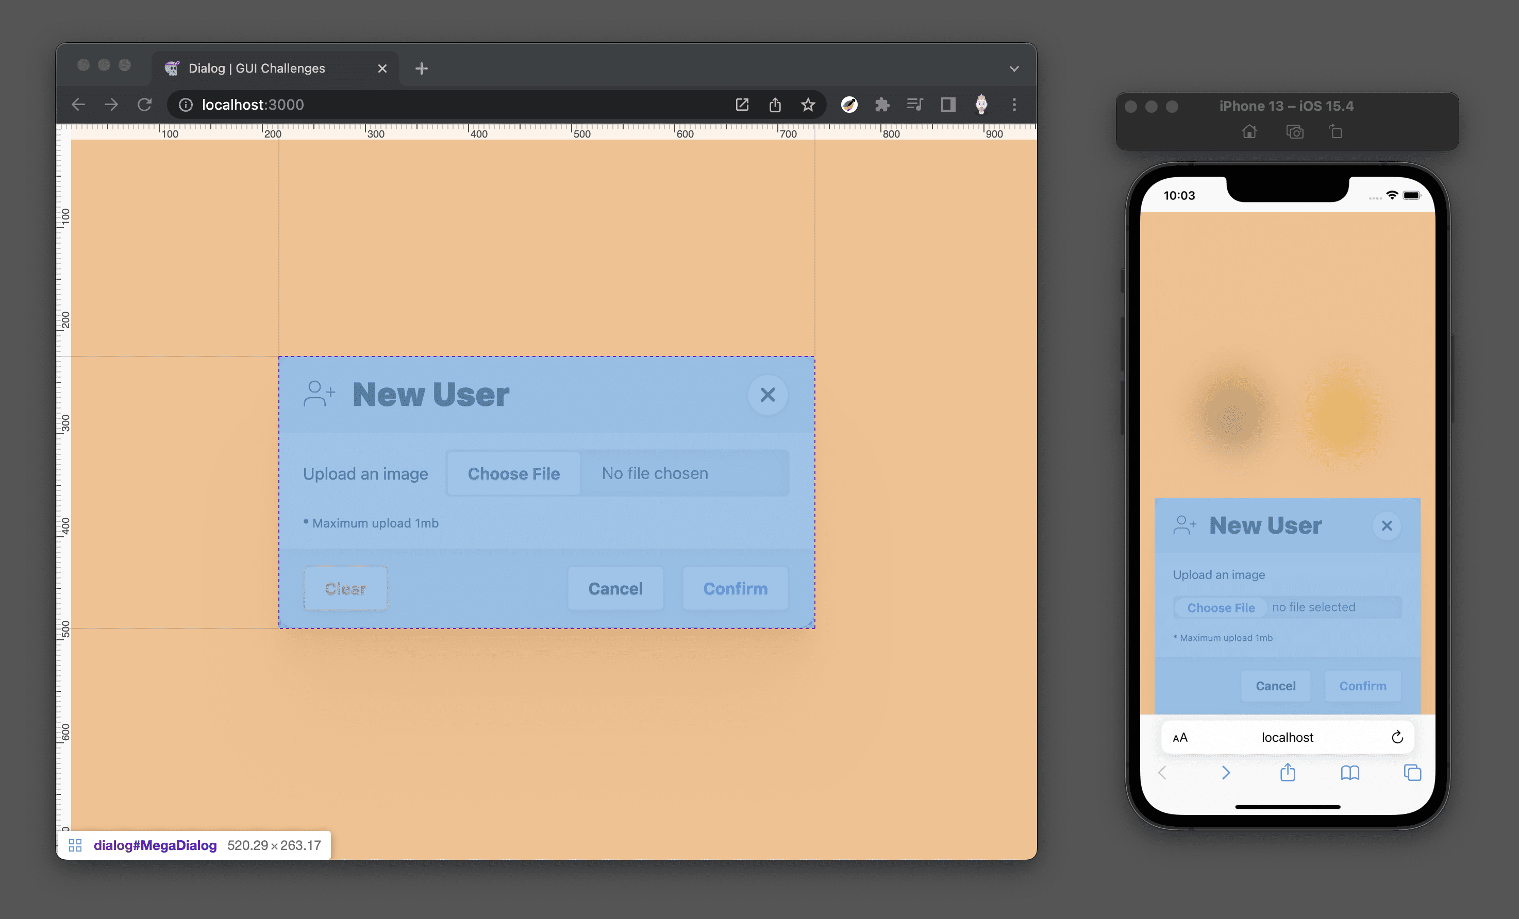This screenshot has height=919, width=1519.
Task: Click the close X icon on mobile dialog
Action: (x=1388, y=525)
